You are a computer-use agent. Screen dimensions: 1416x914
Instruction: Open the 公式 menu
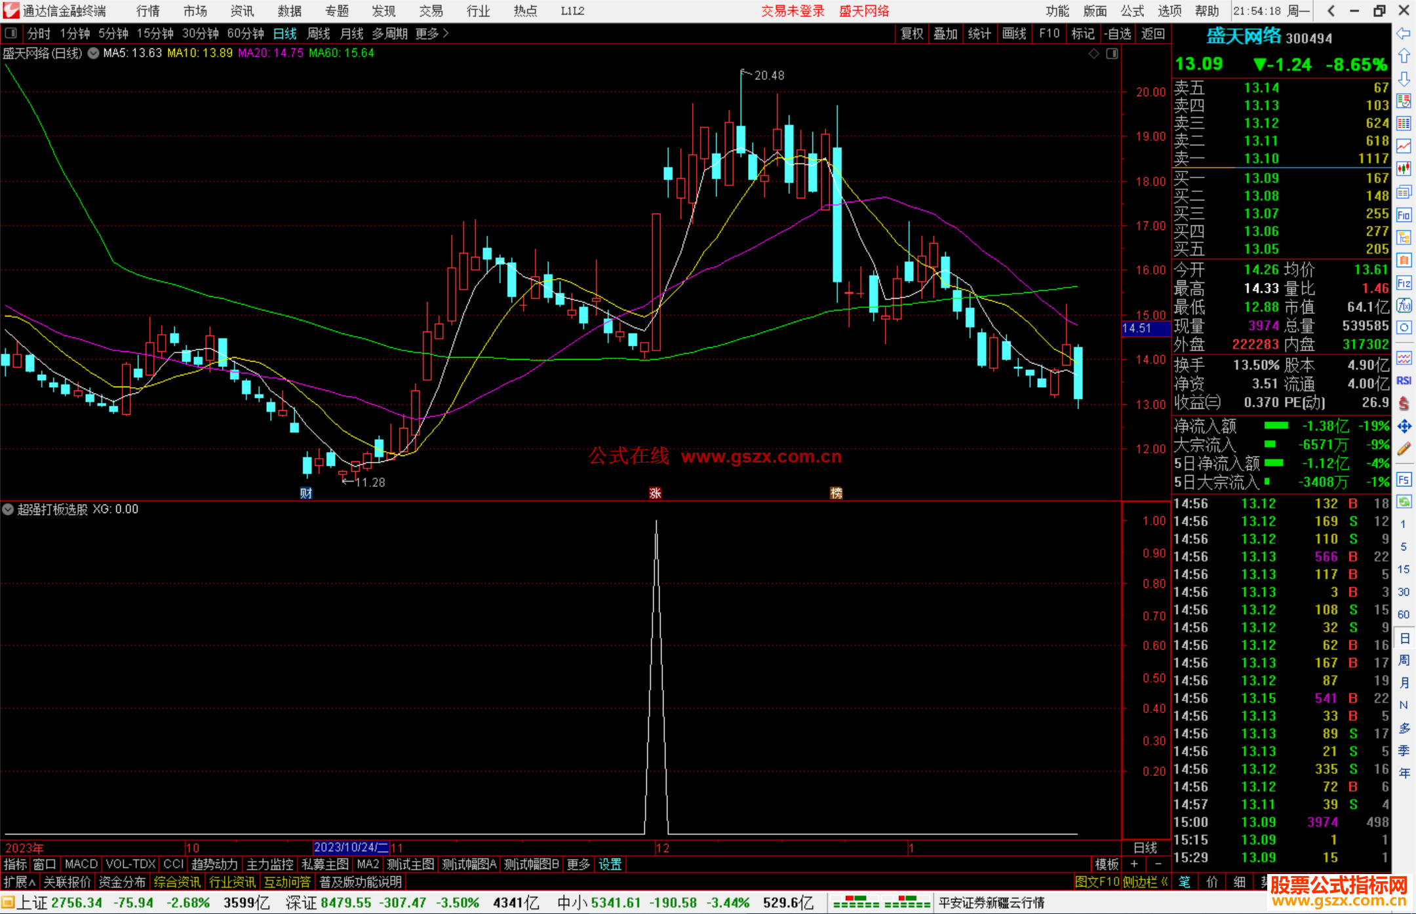click(1131, 10)
